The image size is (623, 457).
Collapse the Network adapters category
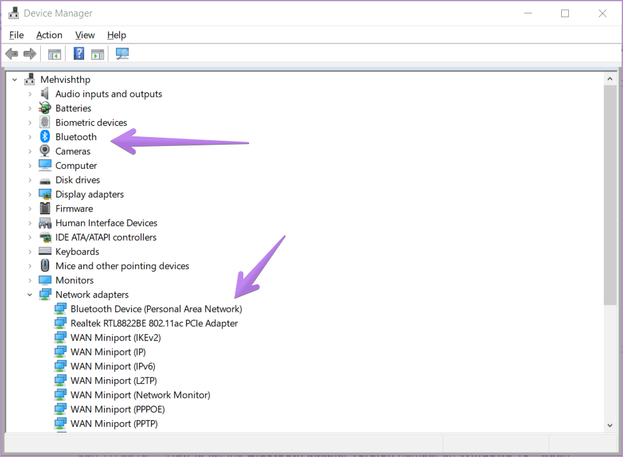click(30, 294)
